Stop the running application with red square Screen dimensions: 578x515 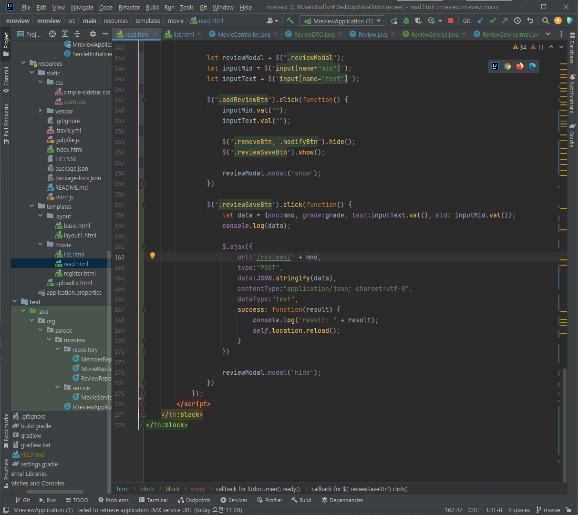pyautogui.click(x=451, y=21)
